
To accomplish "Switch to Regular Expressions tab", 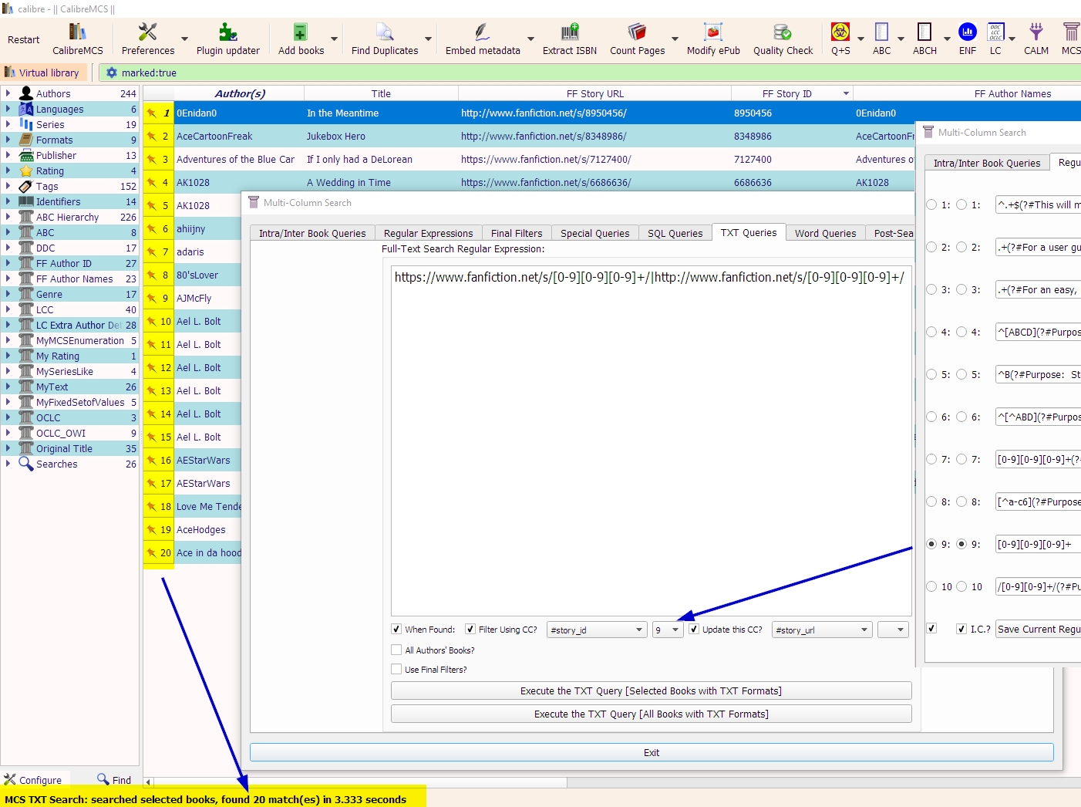I will coord(428,233).
